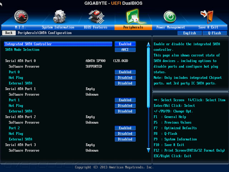Click the F7 Optimized Defaults help line
This screenshot has width=229, height=172.
click(175, 128)
